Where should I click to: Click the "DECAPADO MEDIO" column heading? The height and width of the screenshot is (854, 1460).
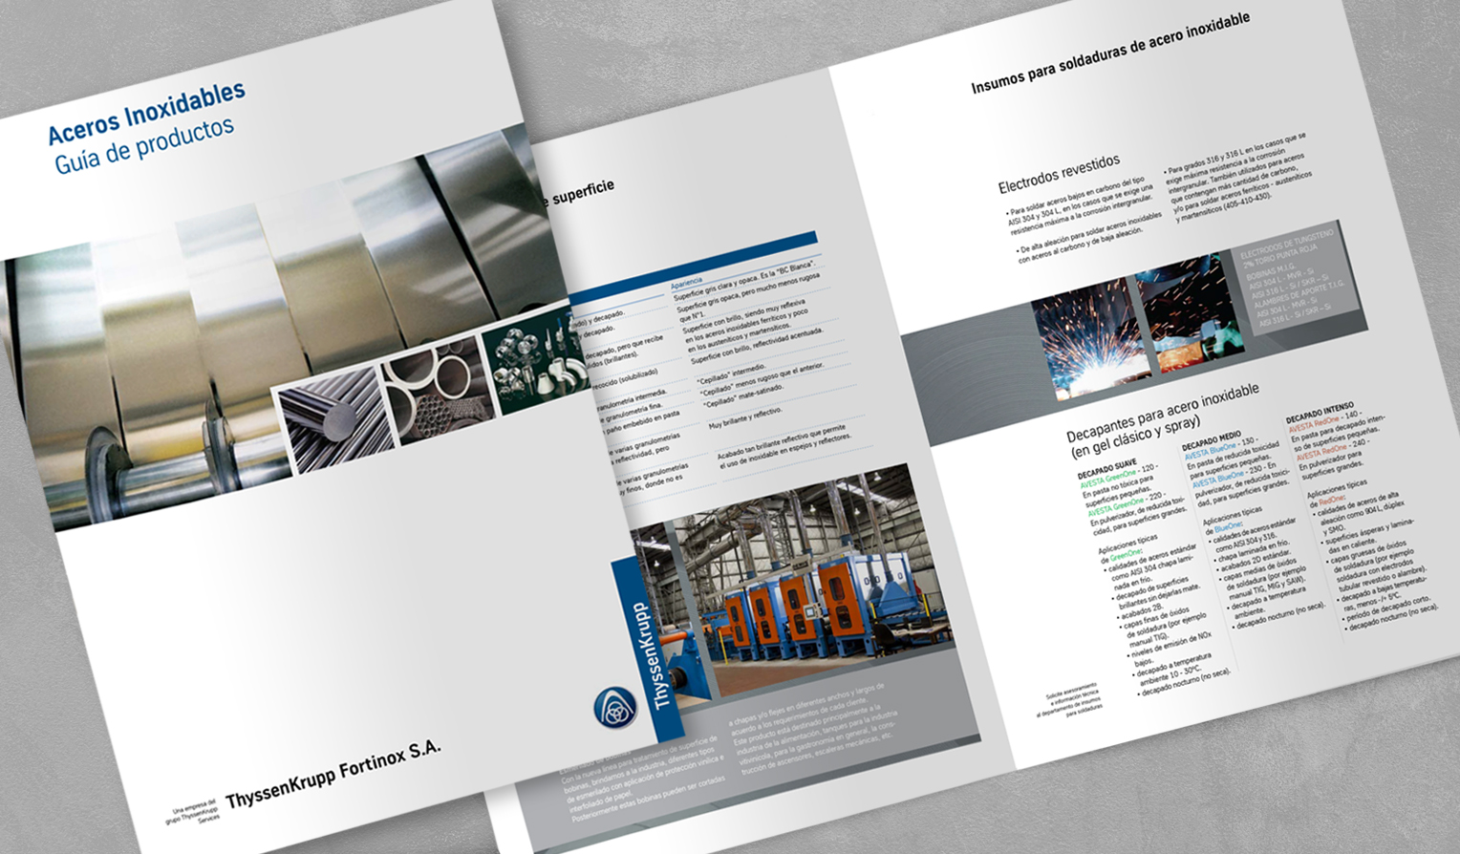pos(1212,441)
